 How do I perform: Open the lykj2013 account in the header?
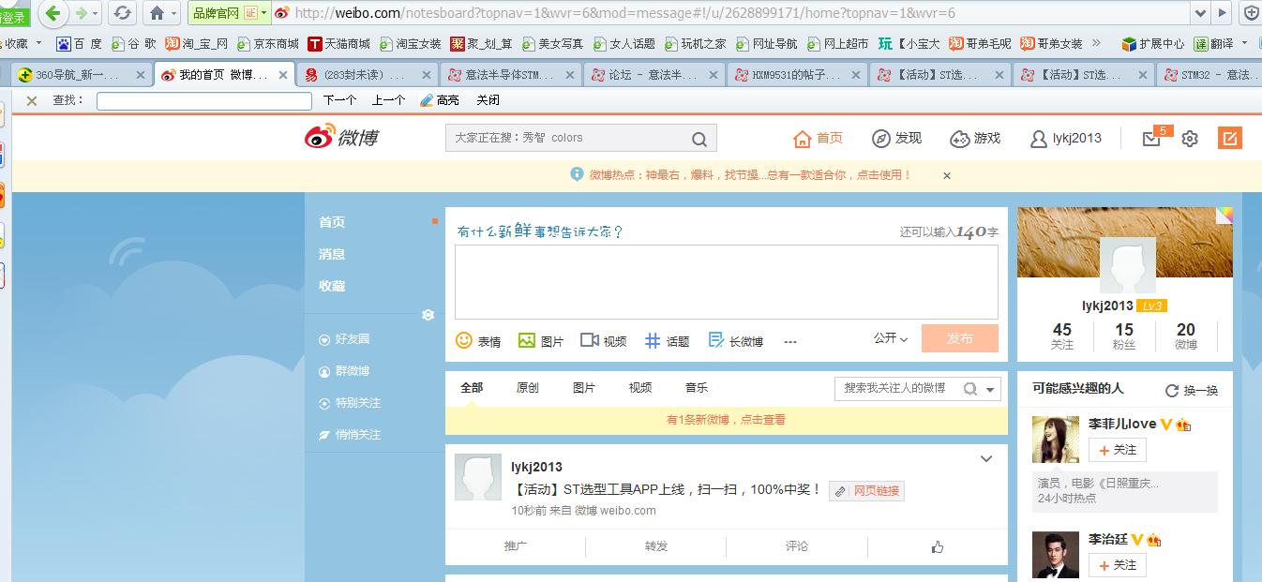(1066, 139)
